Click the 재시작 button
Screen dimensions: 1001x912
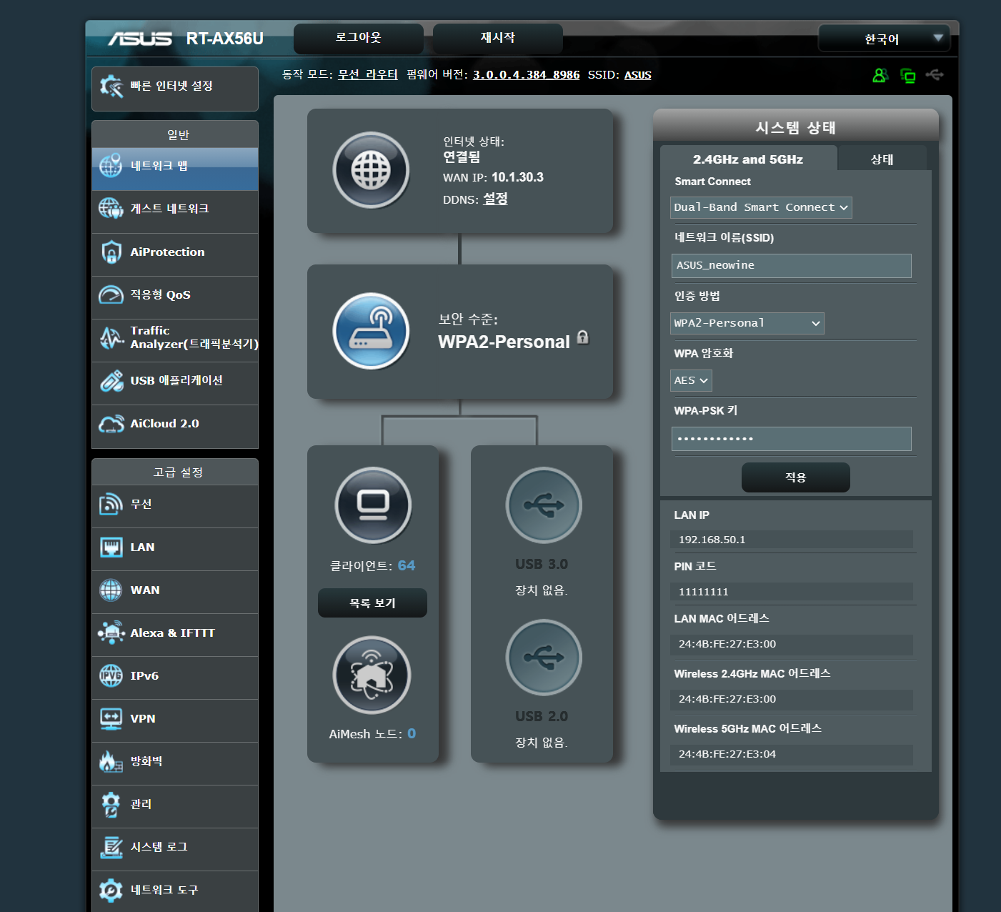tap(498, 38)
